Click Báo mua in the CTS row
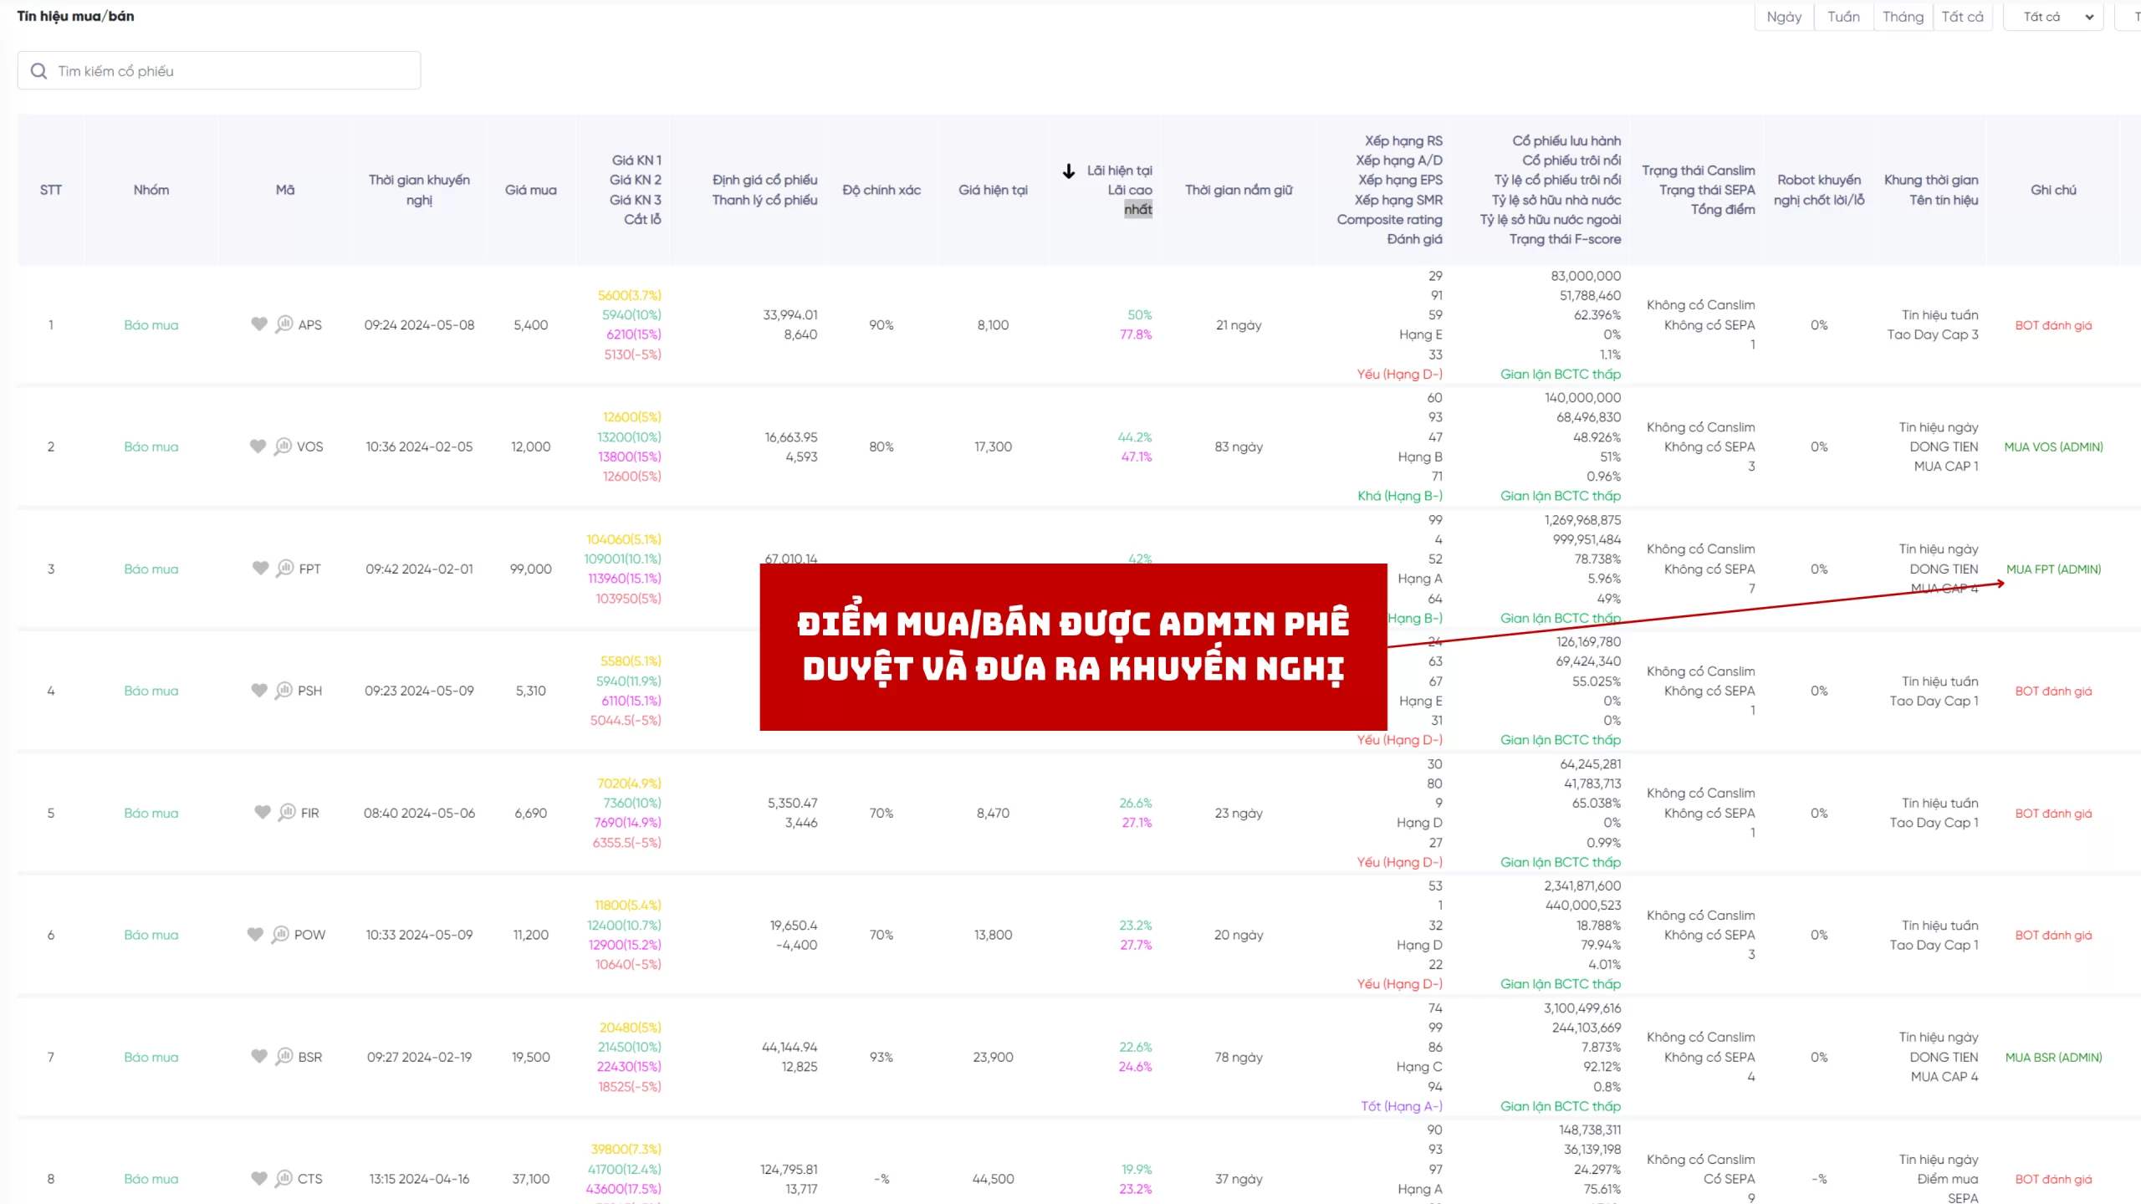Screen dimensions: 2141x1204 click(151, 1180)
